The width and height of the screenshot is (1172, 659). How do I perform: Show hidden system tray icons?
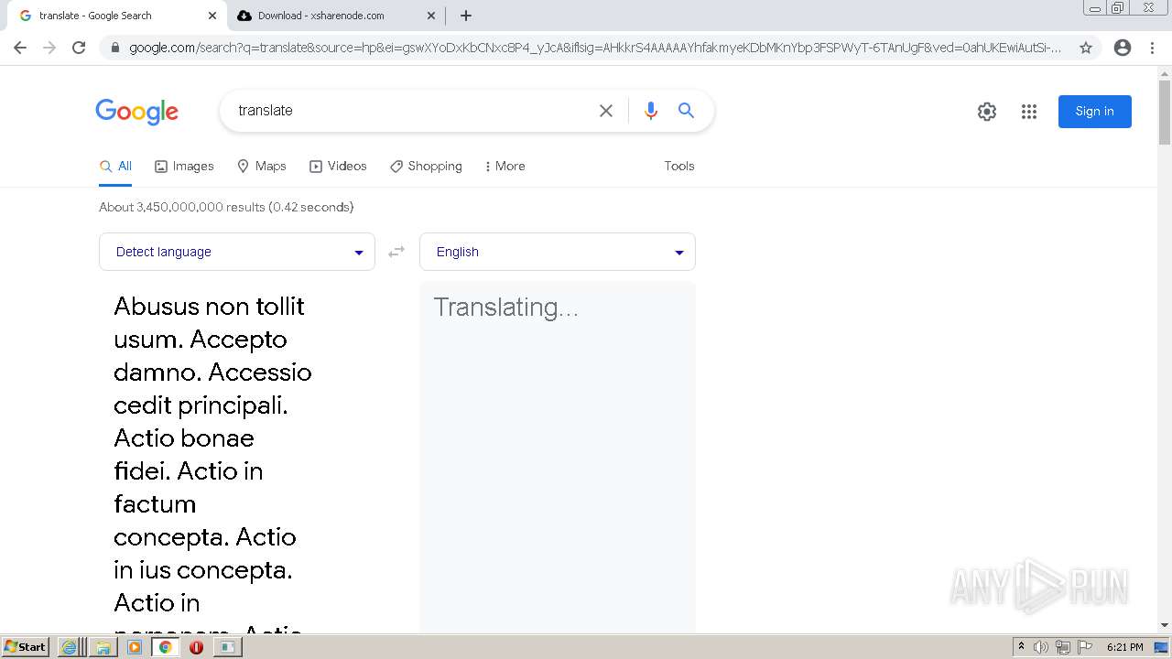click(x=1021, y=647)
